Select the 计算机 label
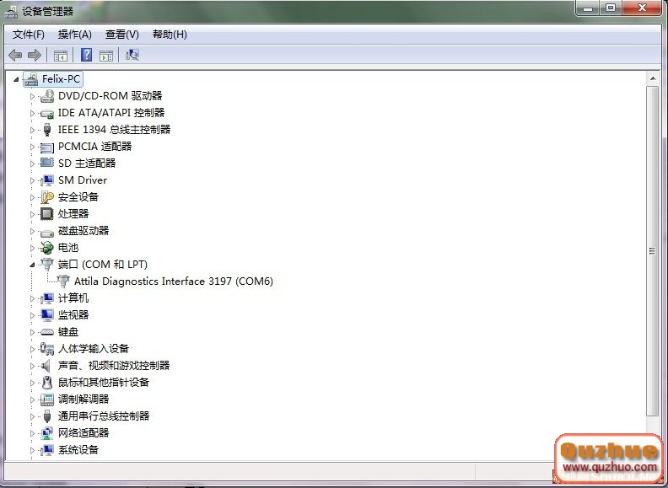668x488 pixels. [x=73, y=298]
